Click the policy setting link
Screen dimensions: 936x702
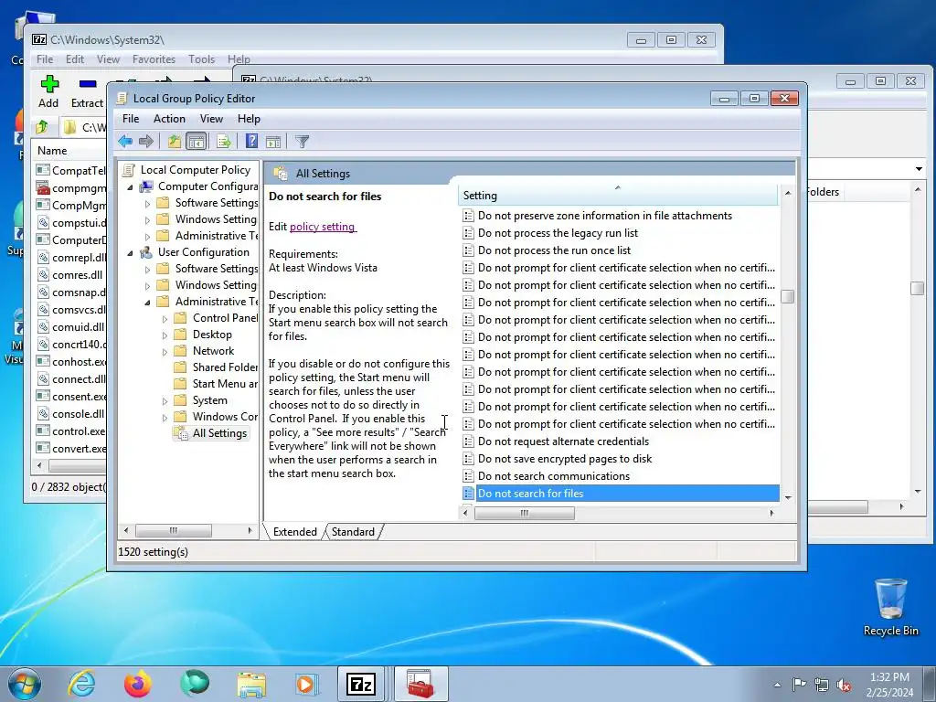[323, 227]
